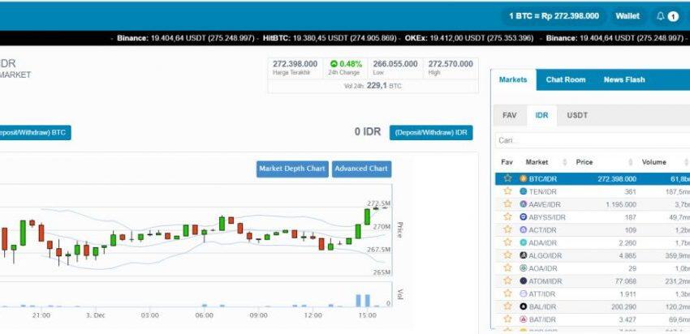This screenshot has width=690, height=334.
Task: Select the AAVE/IDR market name
Action: [x=545, y=204]
